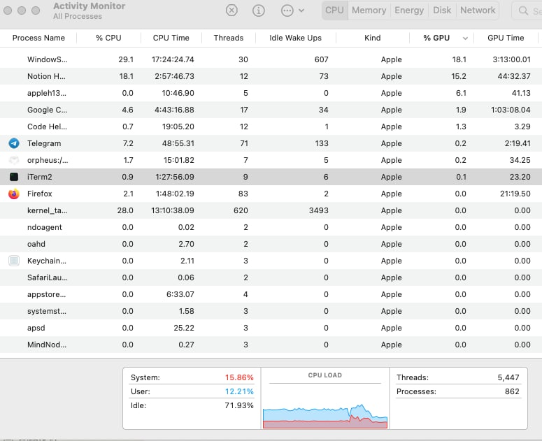Image resolution: width=542 pixels, height=441 pixels.
Task: Sort by the % CPU column header
Action: [x=108, y=38]
